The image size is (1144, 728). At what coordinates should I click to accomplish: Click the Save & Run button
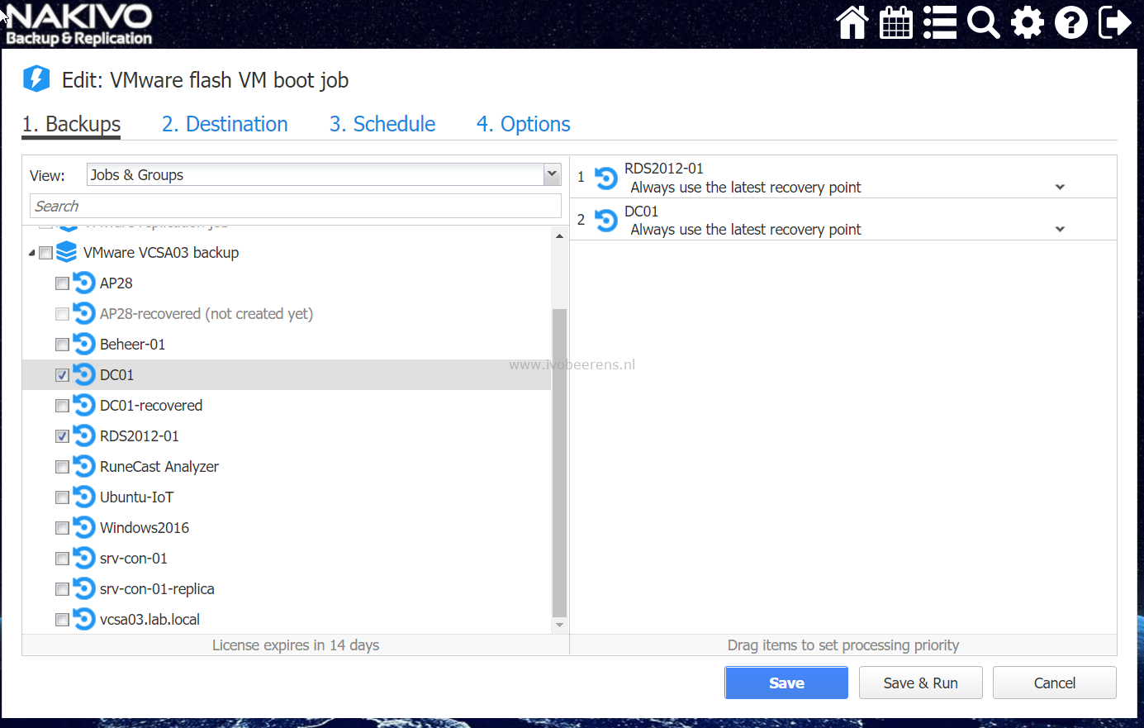coord(920,683)
